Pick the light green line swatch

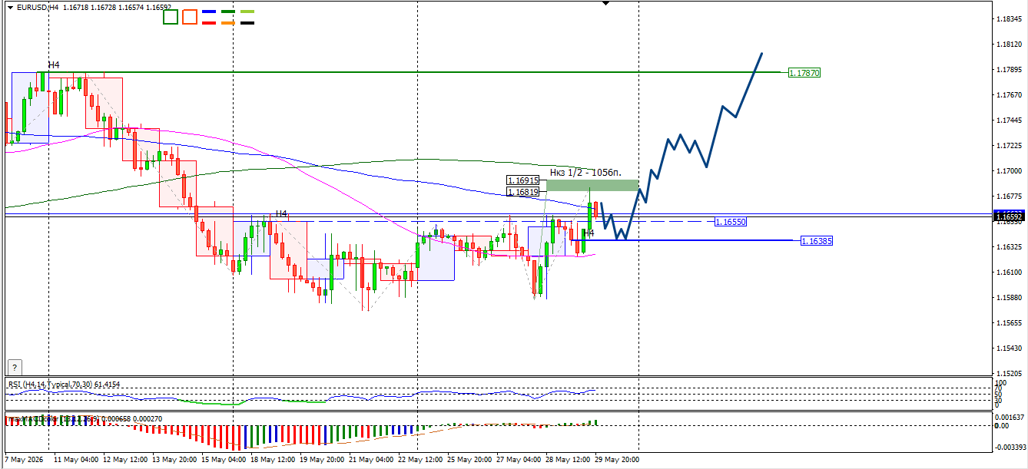(x=247, y=12)
